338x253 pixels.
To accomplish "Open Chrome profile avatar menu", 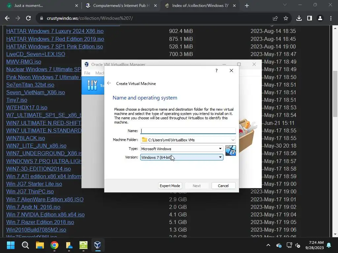I will point(320,18).
